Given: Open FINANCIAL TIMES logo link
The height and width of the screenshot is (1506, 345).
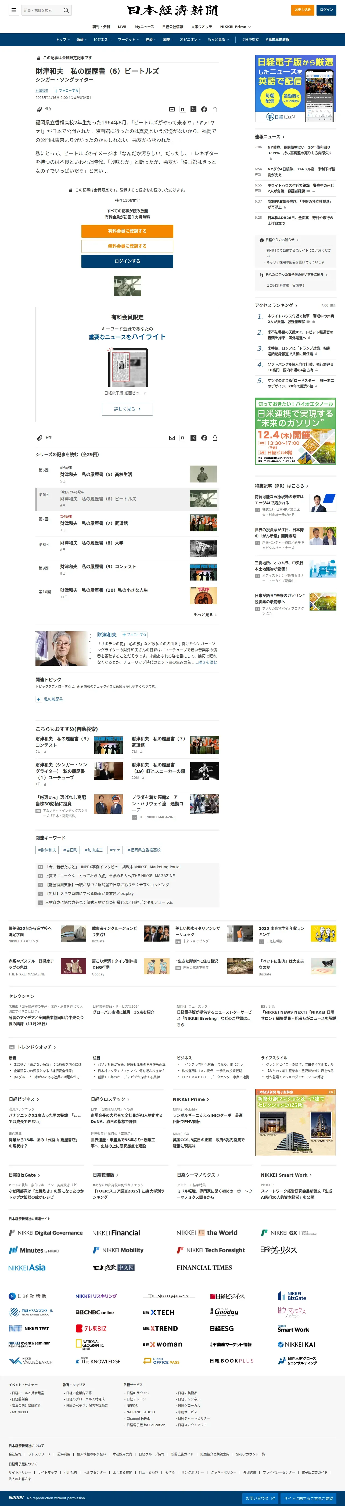Looking at the screenshot, I should (x=204, y=1268).
